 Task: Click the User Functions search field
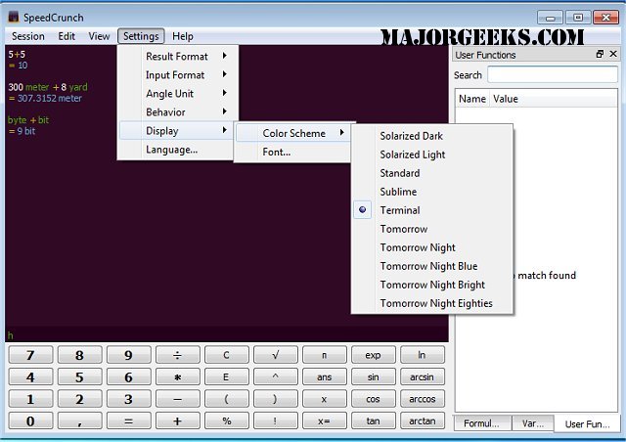pyautogui.click(x=553, y=75)
